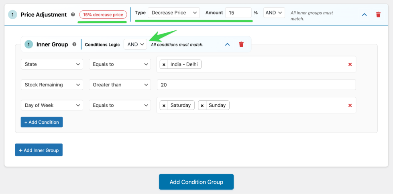Open the Conditions Logic AND dropdown
The width and height of the screenshot is (393, 194).
[x=135, y=44]
